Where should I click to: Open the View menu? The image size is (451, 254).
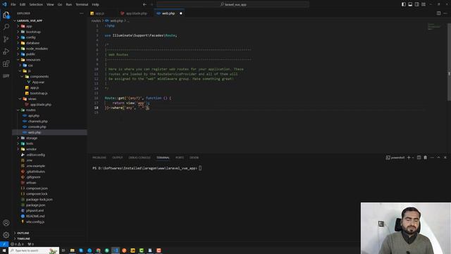tap(50, 4)
